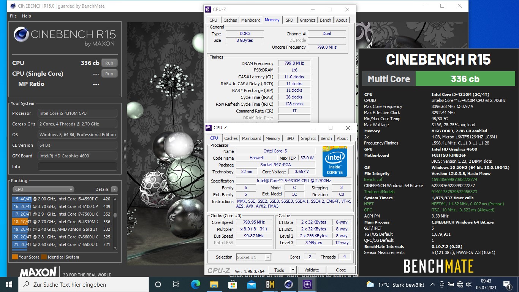Run the CPU Single Core benchmark
Viewport: 519px width, 292px height.
pos(109,74)
